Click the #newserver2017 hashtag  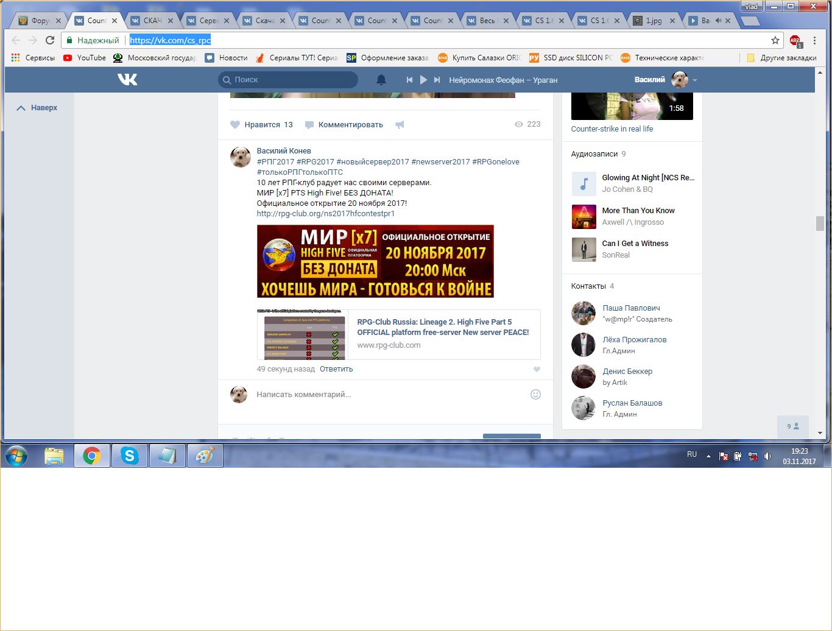tap(440, 162)
